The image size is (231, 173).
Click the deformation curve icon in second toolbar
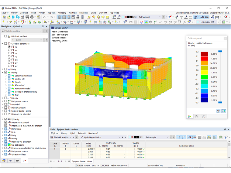(x=141, y=22)
